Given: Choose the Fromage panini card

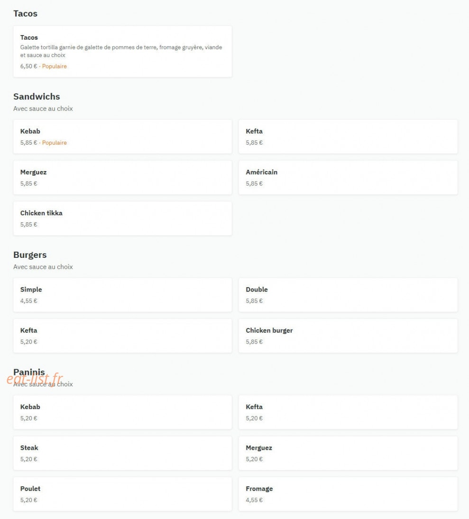Looking at the screenshot, I should point(348,494).
